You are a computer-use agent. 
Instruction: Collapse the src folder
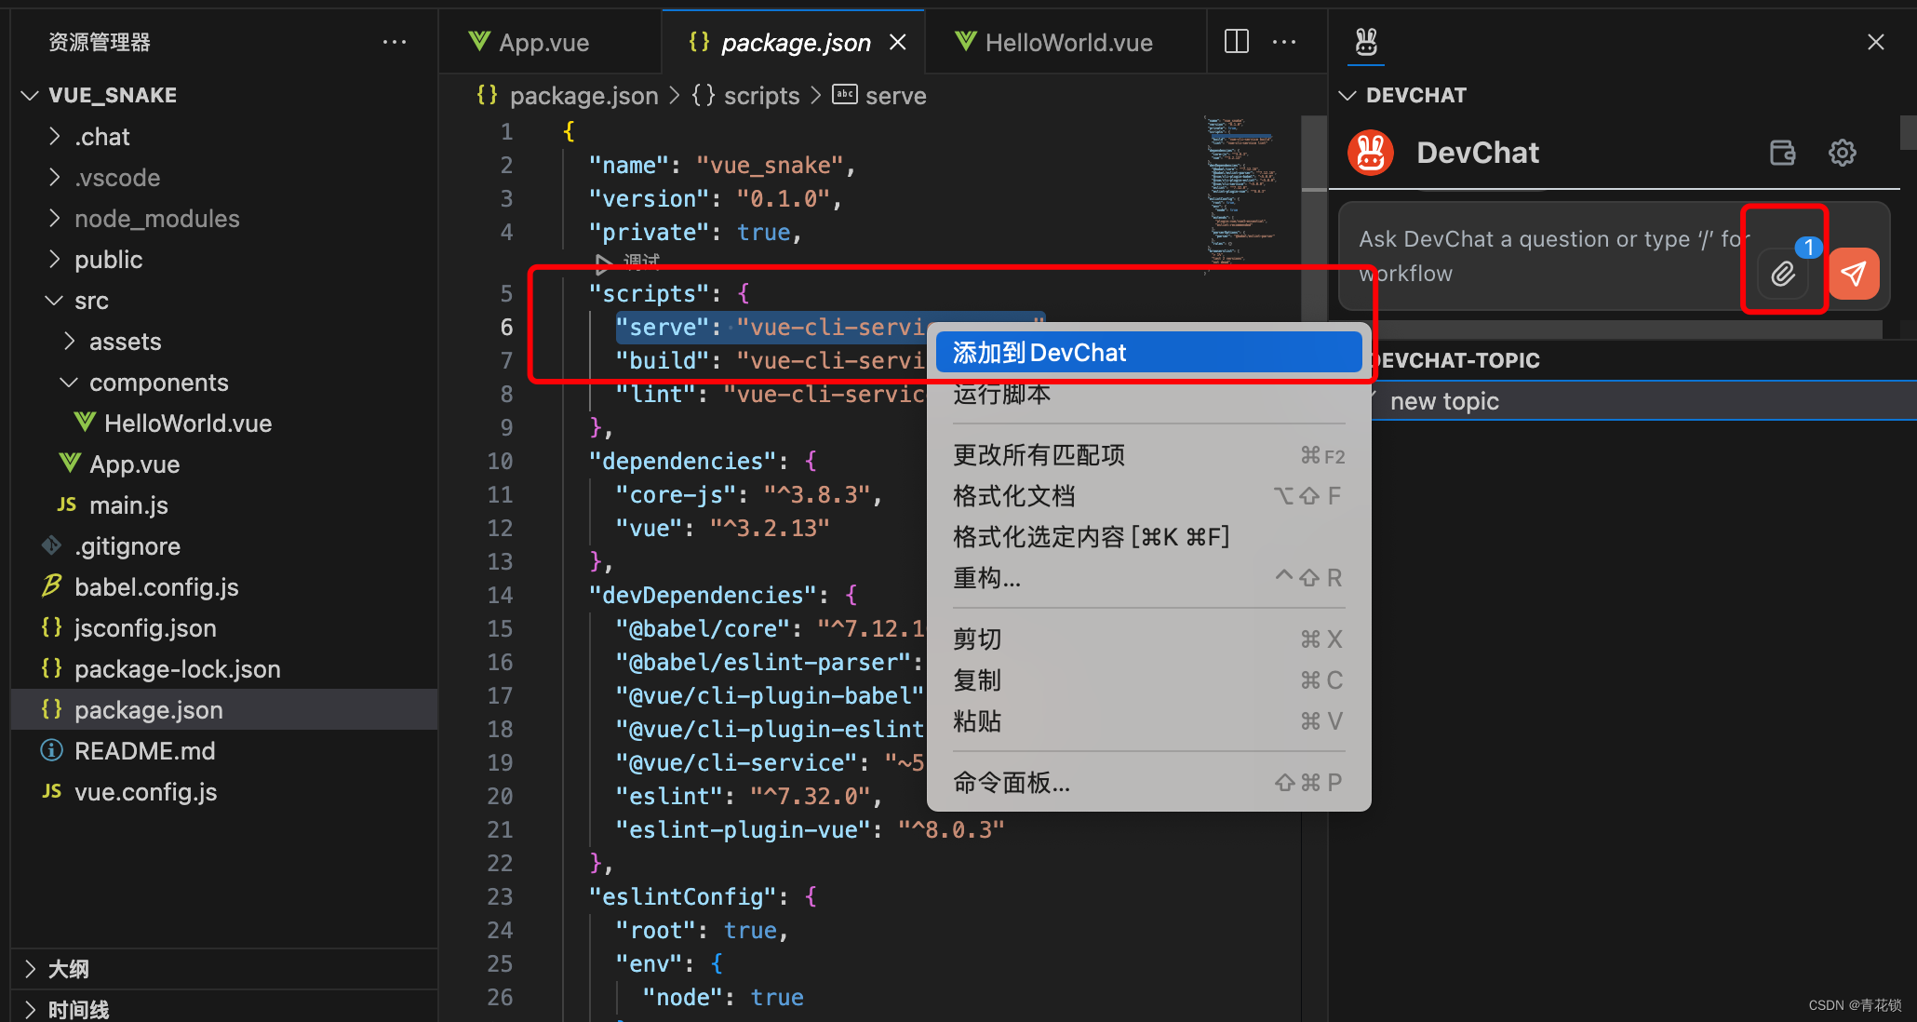coord(54,300)
